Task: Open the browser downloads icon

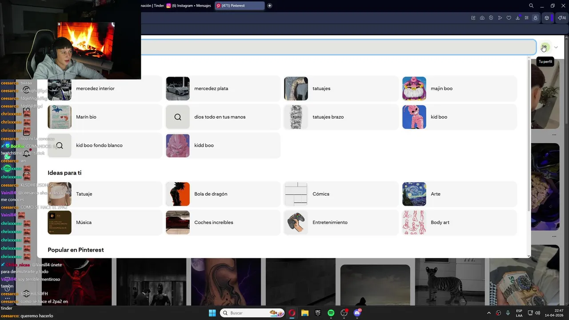Action: click(517, 18)
